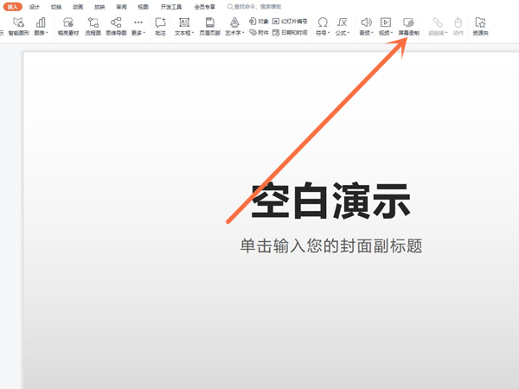The width and height of the screenshot is (519, 389).
Task: Click the subtitle placeholder text
Action: click(x=331, y=246)
